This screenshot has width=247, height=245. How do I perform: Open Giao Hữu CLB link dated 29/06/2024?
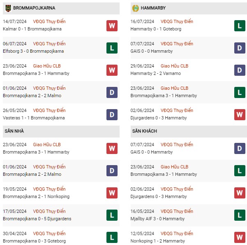point(174,66)
